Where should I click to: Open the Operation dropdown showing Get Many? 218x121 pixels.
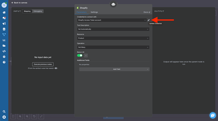pos(113,47)
